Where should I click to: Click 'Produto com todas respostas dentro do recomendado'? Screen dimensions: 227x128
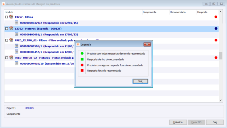tap(116, 54)
